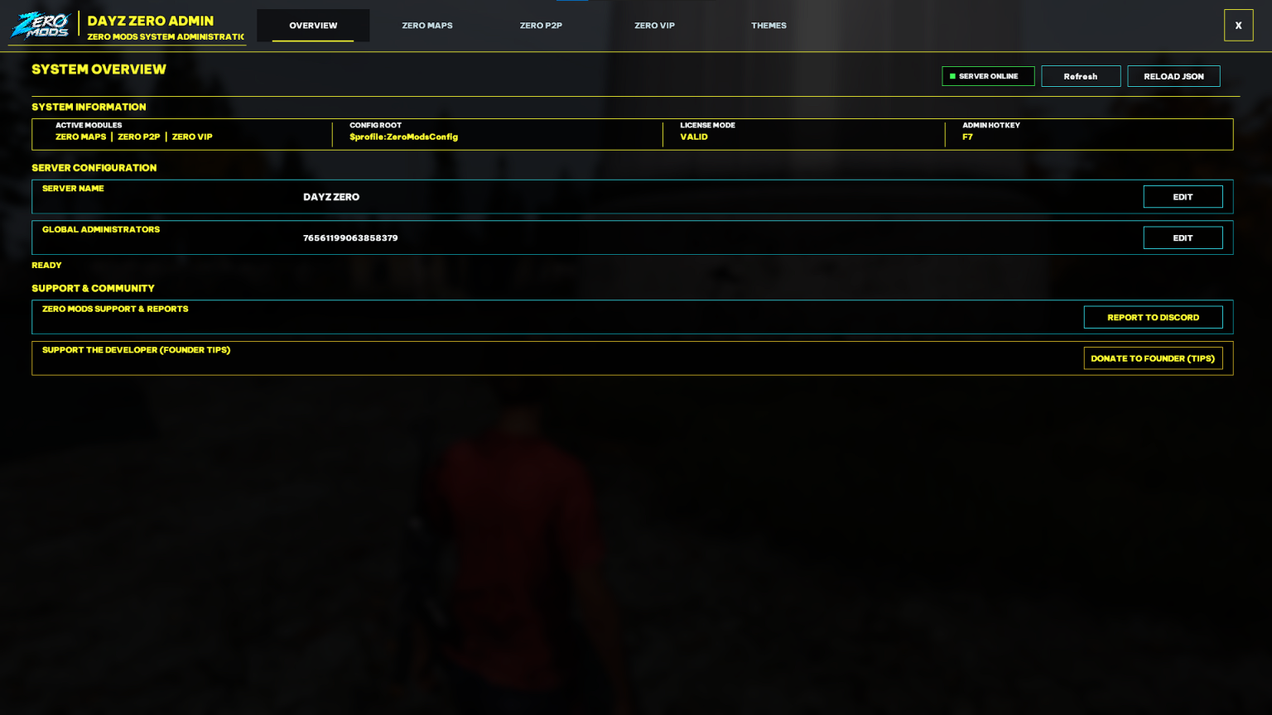Edit the Global Administrators list

(1183, 238)
